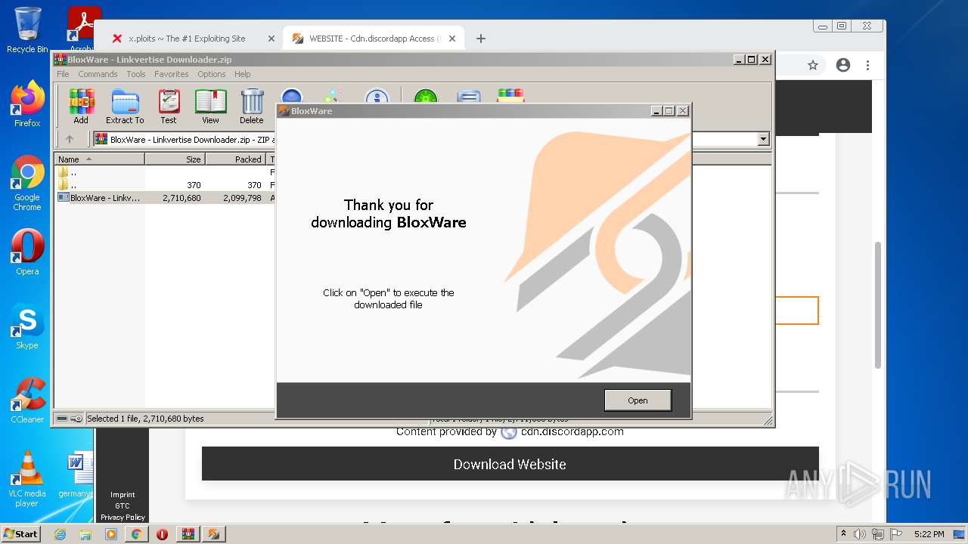The width and height of the screenshot is (968, 544).
Task: Click Opera icon in taskbar
Action: tap(162, 534)
